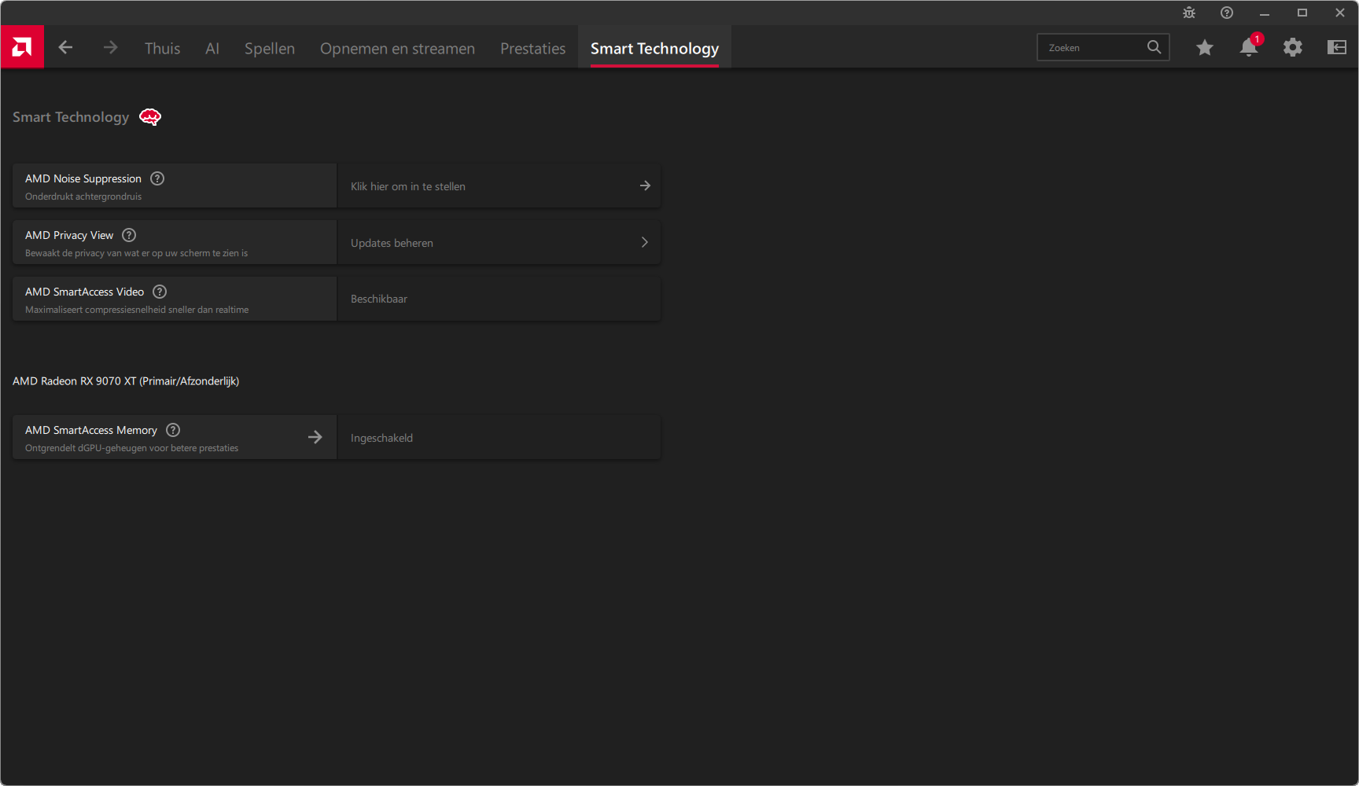Open settings gear icon
This screenshot has height=786, width=1359.
click(1292, 48)
